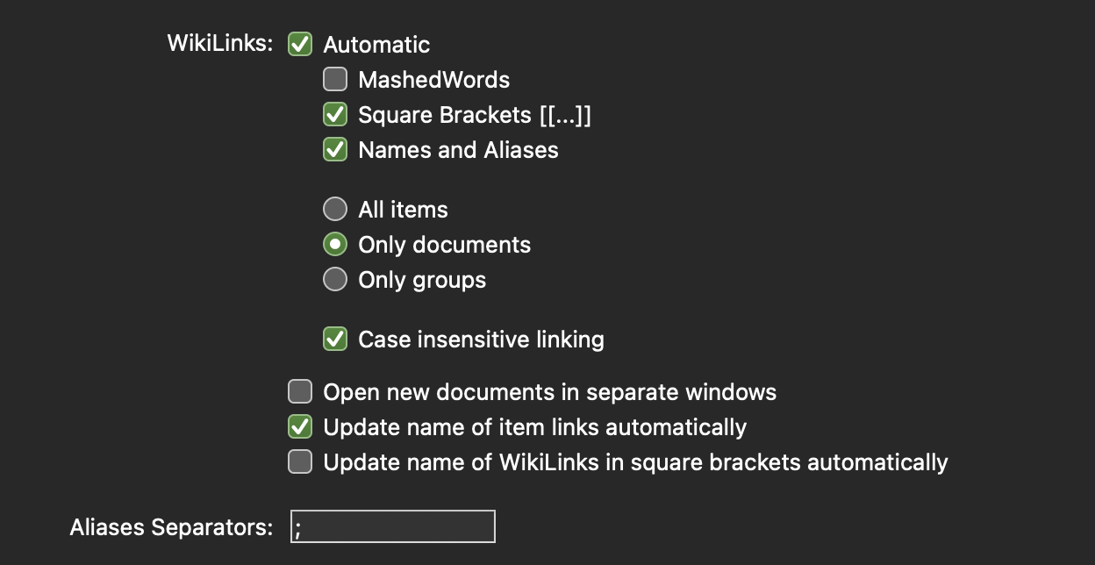The width and height of the screenshot is (1095, 565).
Task: Disable the Automatic WikiLinks checkbox
Action: pyautogui.click(x=300, y=44)
